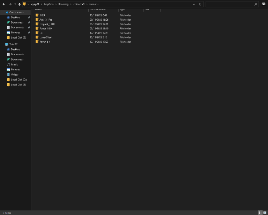The image size is (268, 215).
Task: Click inside the search box
Action: click(x=232, y=4)
